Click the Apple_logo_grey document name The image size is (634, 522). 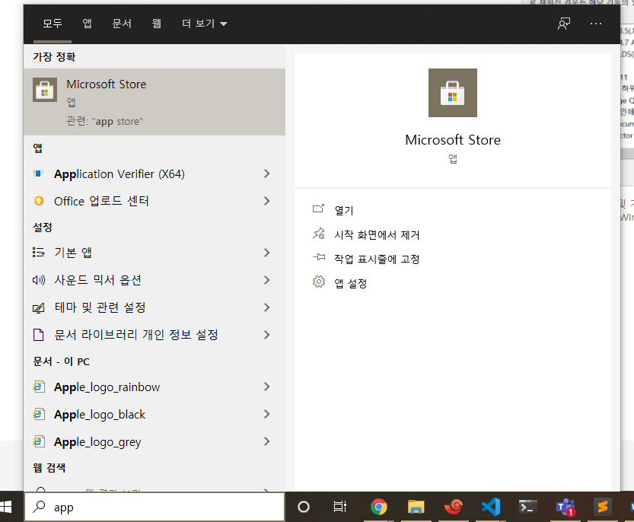pos(97,442)
